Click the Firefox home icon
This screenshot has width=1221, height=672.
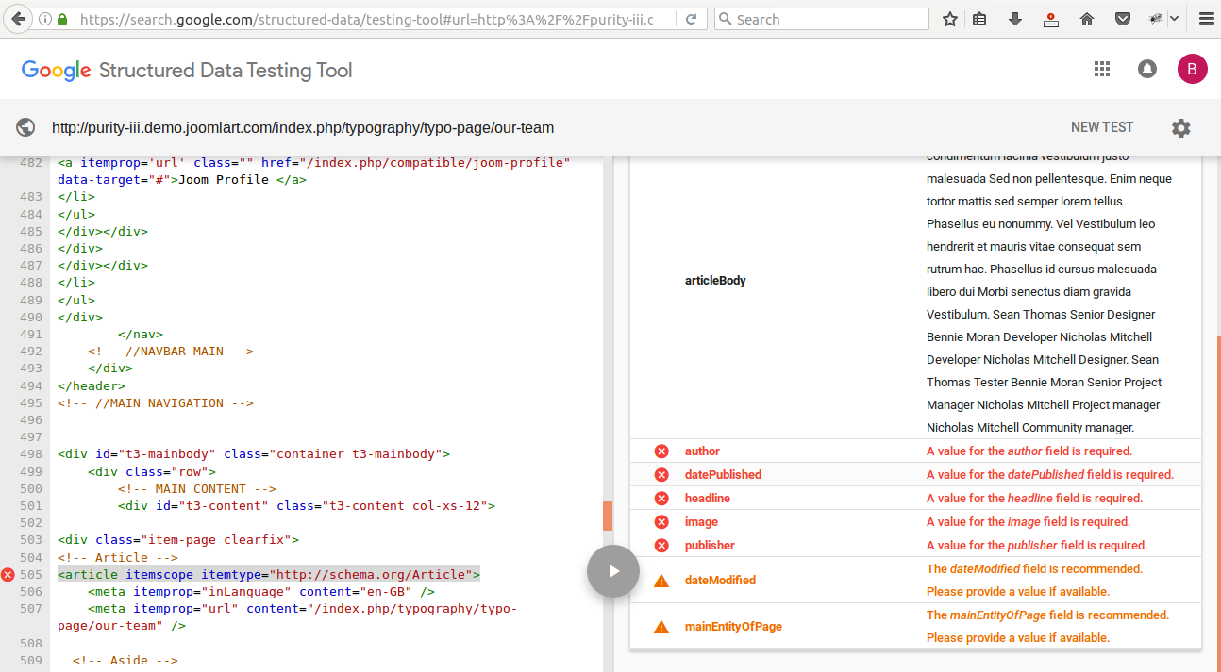click(x=1087, y=19)
